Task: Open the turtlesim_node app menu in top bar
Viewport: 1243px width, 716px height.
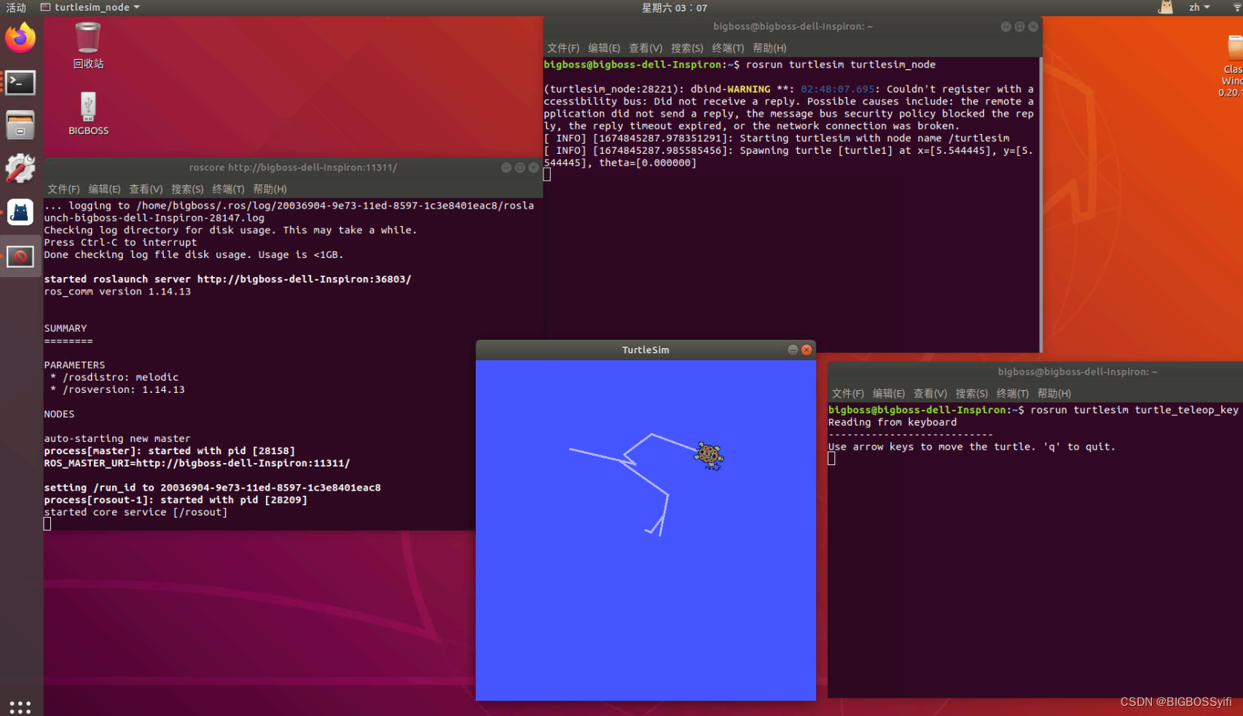Action: (x=90, y=7)
